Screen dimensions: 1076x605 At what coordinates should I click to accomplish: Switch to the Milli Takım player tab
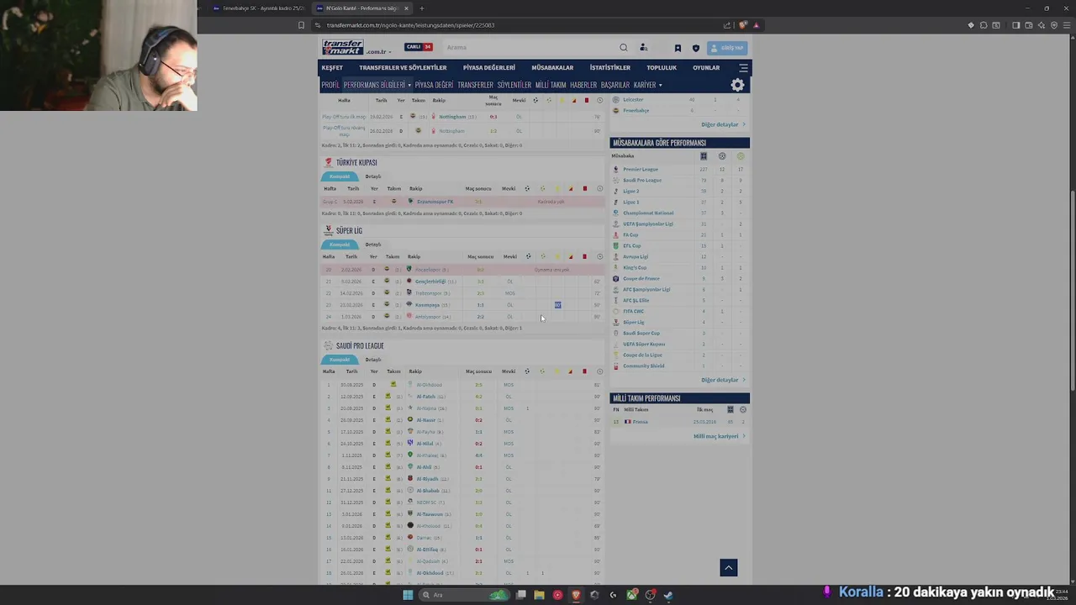click(551, 85)
